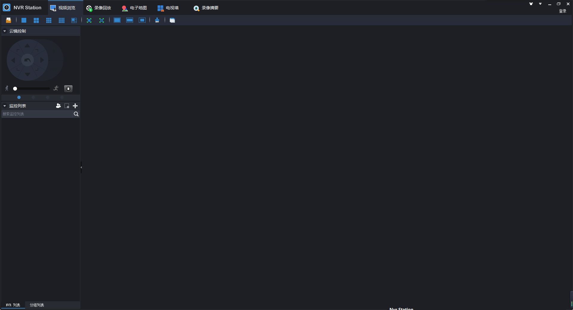Move PTZ toward the lower-left corner
The image size is (573, 310).
click(18, 69)
